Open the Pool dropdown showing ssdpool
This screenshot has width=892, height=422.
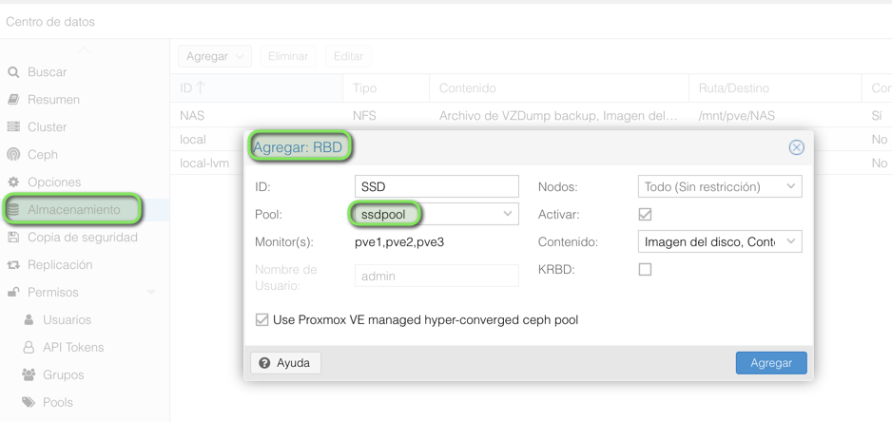pyautogui.click(x=507, y=215)
